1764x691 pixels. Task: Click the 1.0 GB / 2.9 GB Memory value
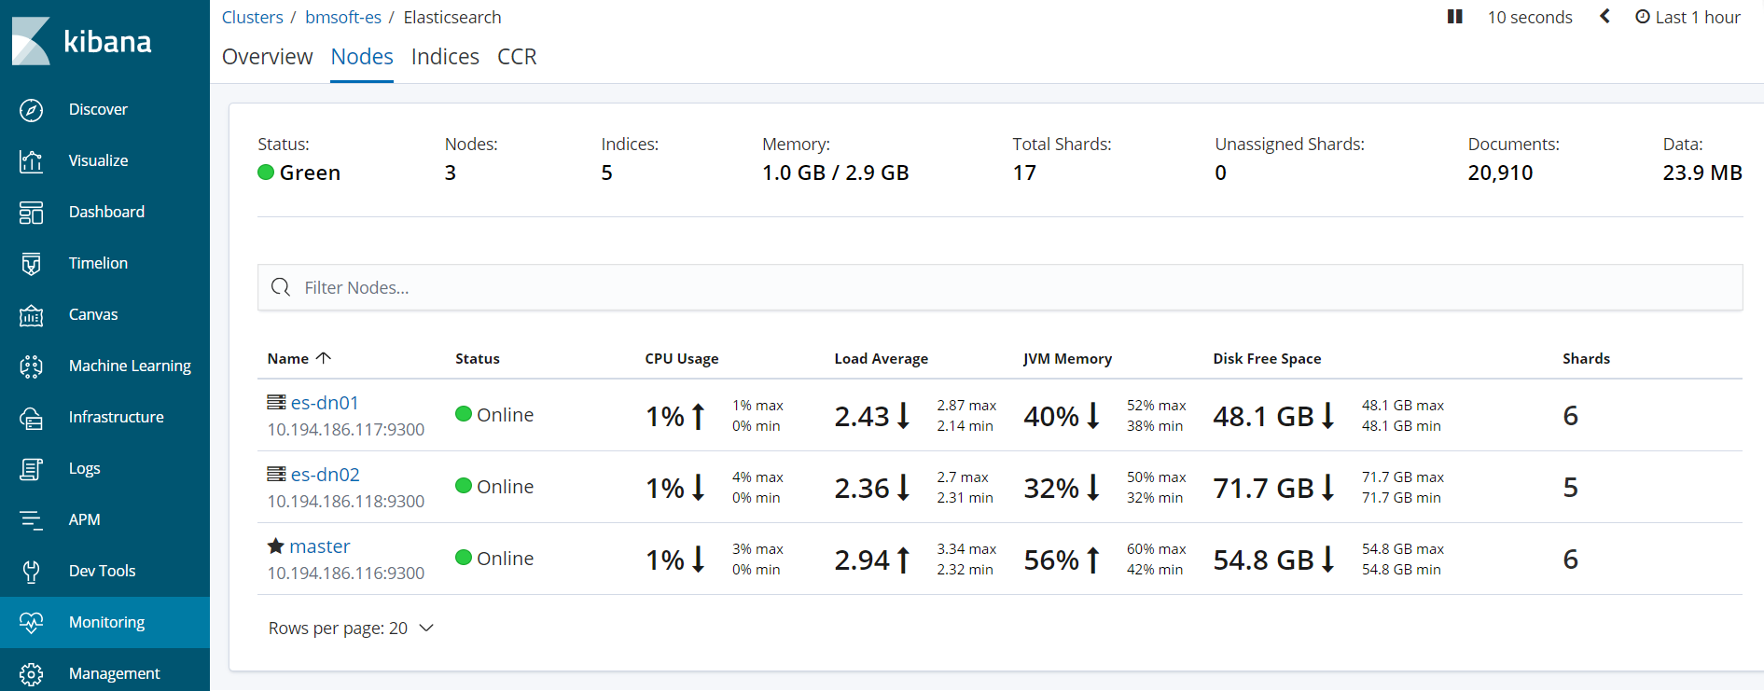[836, 173]
